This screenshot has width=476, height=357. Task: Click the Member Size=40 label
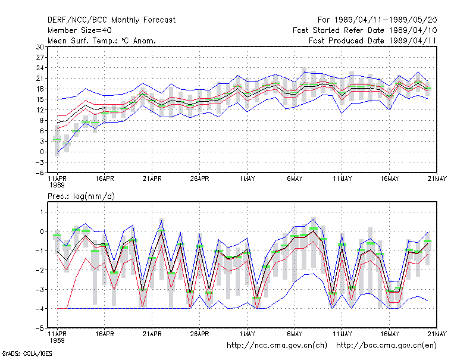(x=80, y=30)
